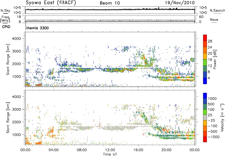Click the '18' frequency axis label
225x156 pixels.
[x=19, y=17]
